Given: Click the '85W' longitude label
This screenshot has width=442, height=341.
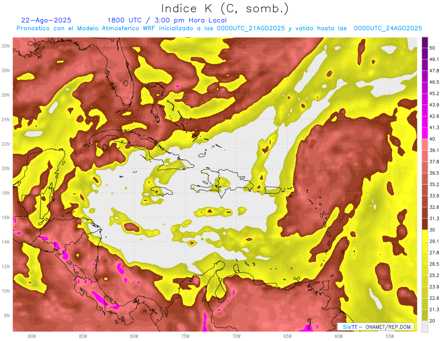Looking at the screenshot, I should [x=83, y=336].
